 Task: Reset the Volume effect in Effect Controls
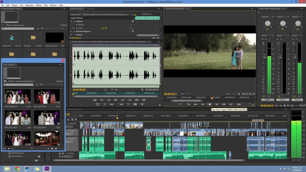pos(133,21)
